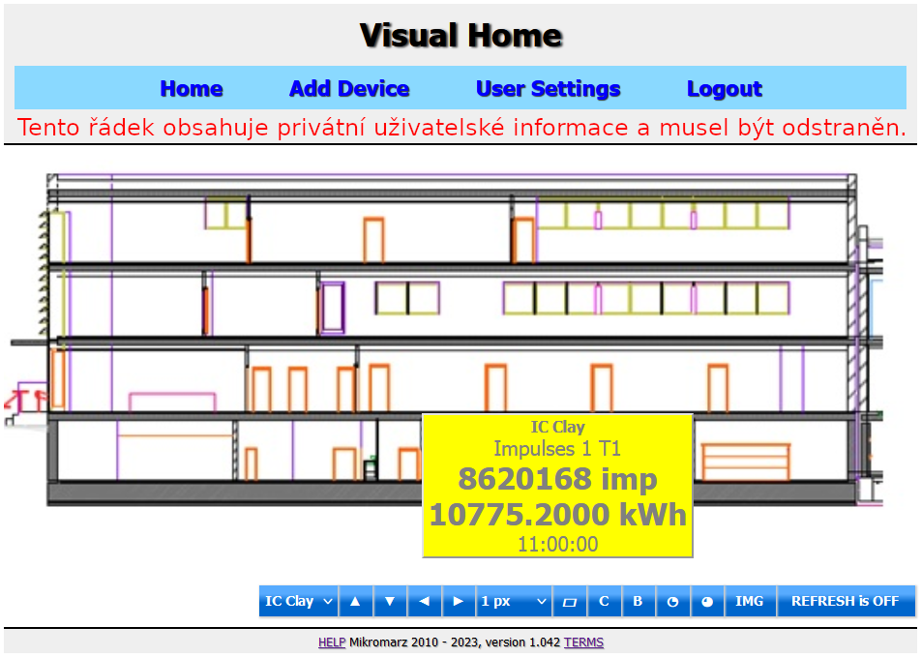This screenshot has width=921, height=657.
Task: Open the Add Device page
Action: pyautogui.click(x=349, y=89)
